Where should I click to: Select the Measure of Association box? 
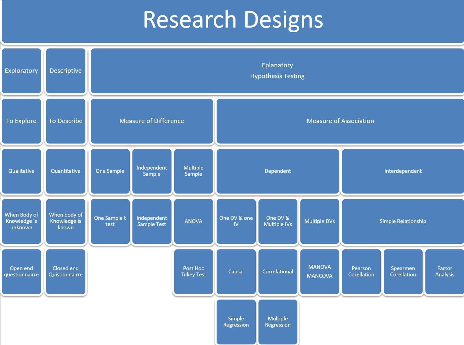tap(340, 121)
